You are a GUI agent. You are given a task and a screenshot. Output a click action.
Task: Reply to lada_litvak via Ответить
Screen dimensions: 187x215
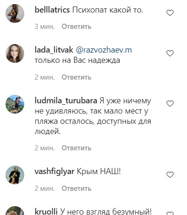click(x=76, y=77)
